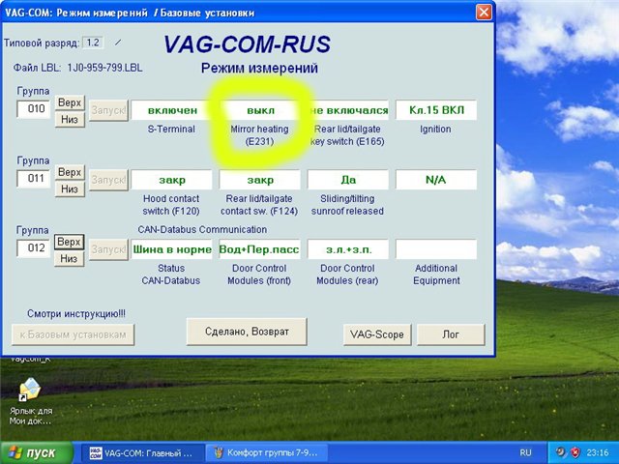The image size is (619, 464).
Task: Focus the group 011 number field
Action: click(34, 178)
